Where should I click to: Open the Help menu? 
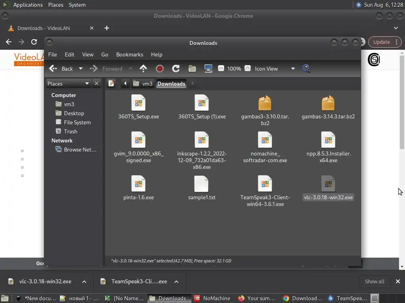point(157,54)
